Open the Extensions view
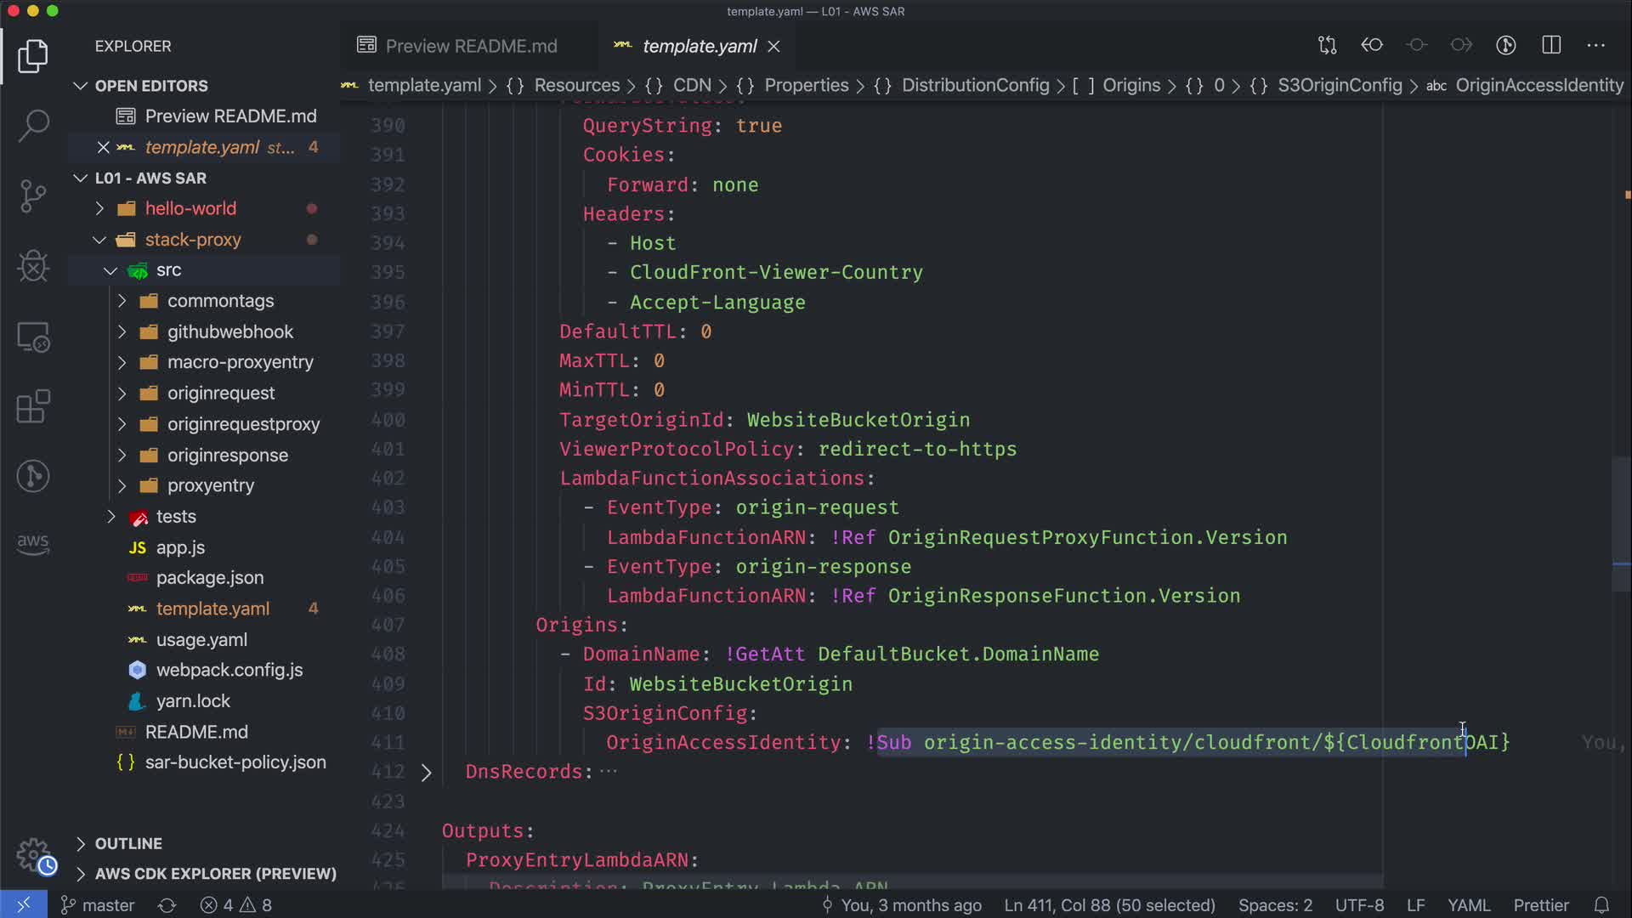This screenshot has height=918, width=1632. [33, 406]
